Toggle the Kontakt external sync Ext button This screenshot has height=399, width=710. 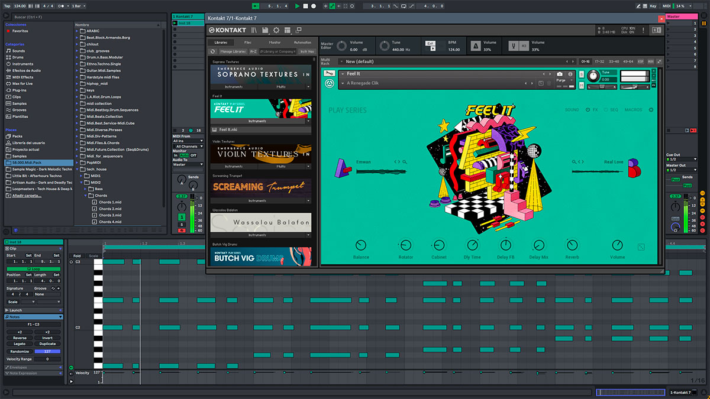click(x=430, y=43)
